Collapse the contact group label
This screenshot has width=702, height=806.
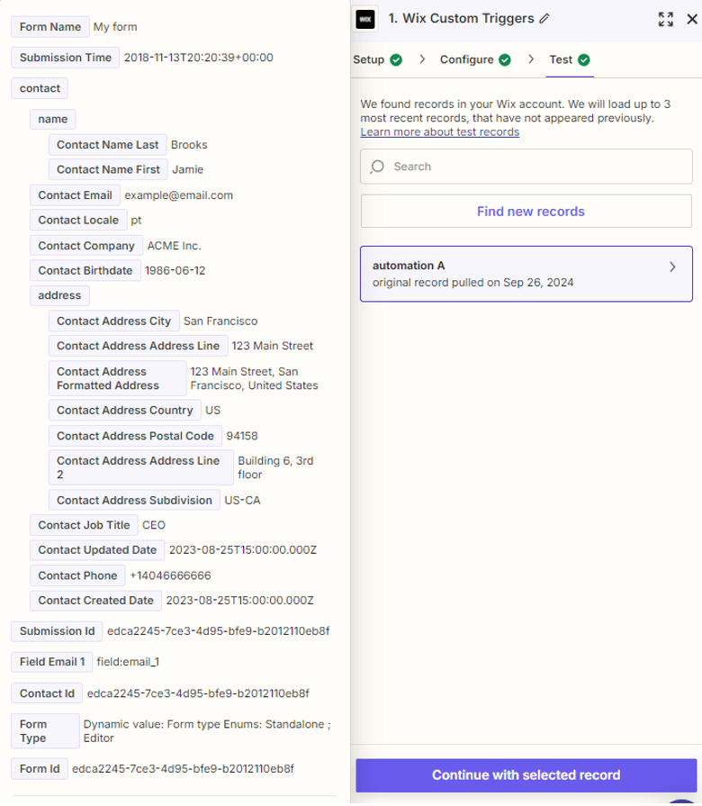point(40,88)
